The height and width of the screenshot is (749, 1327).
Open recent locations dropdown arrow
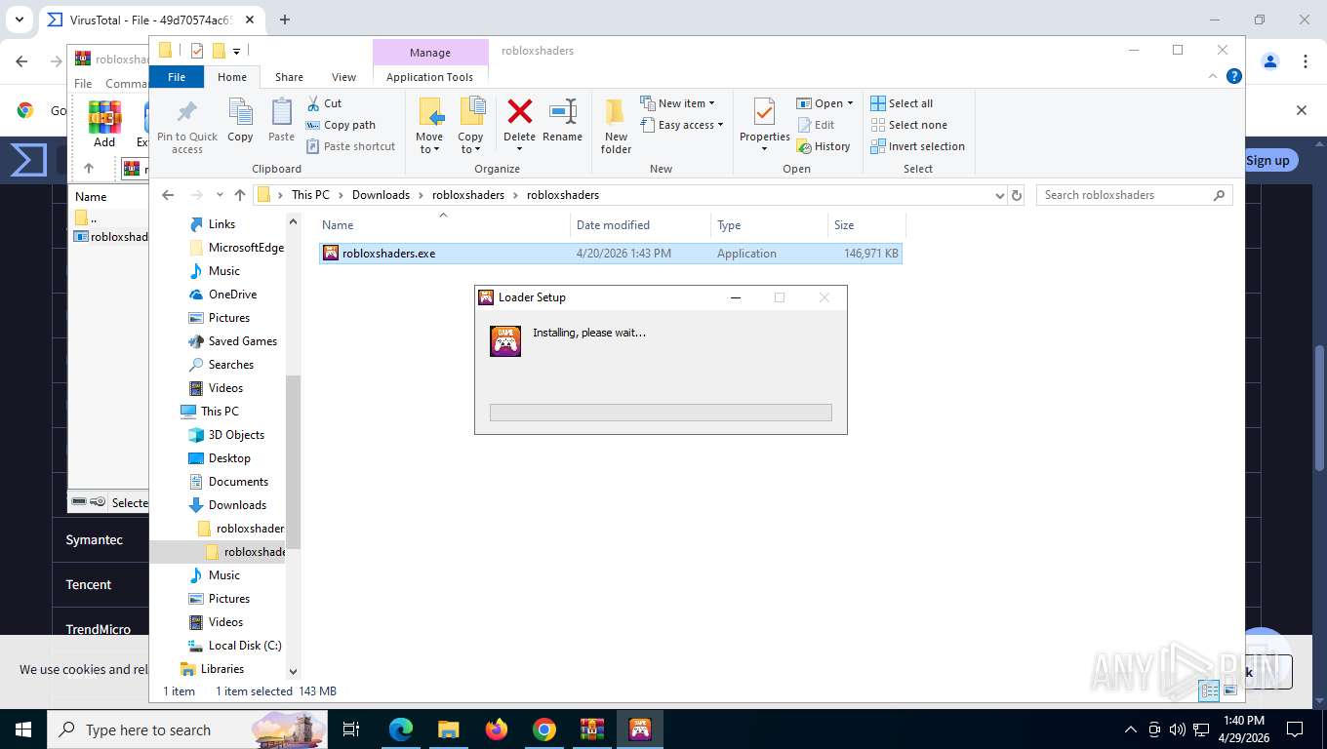(220, 195)
